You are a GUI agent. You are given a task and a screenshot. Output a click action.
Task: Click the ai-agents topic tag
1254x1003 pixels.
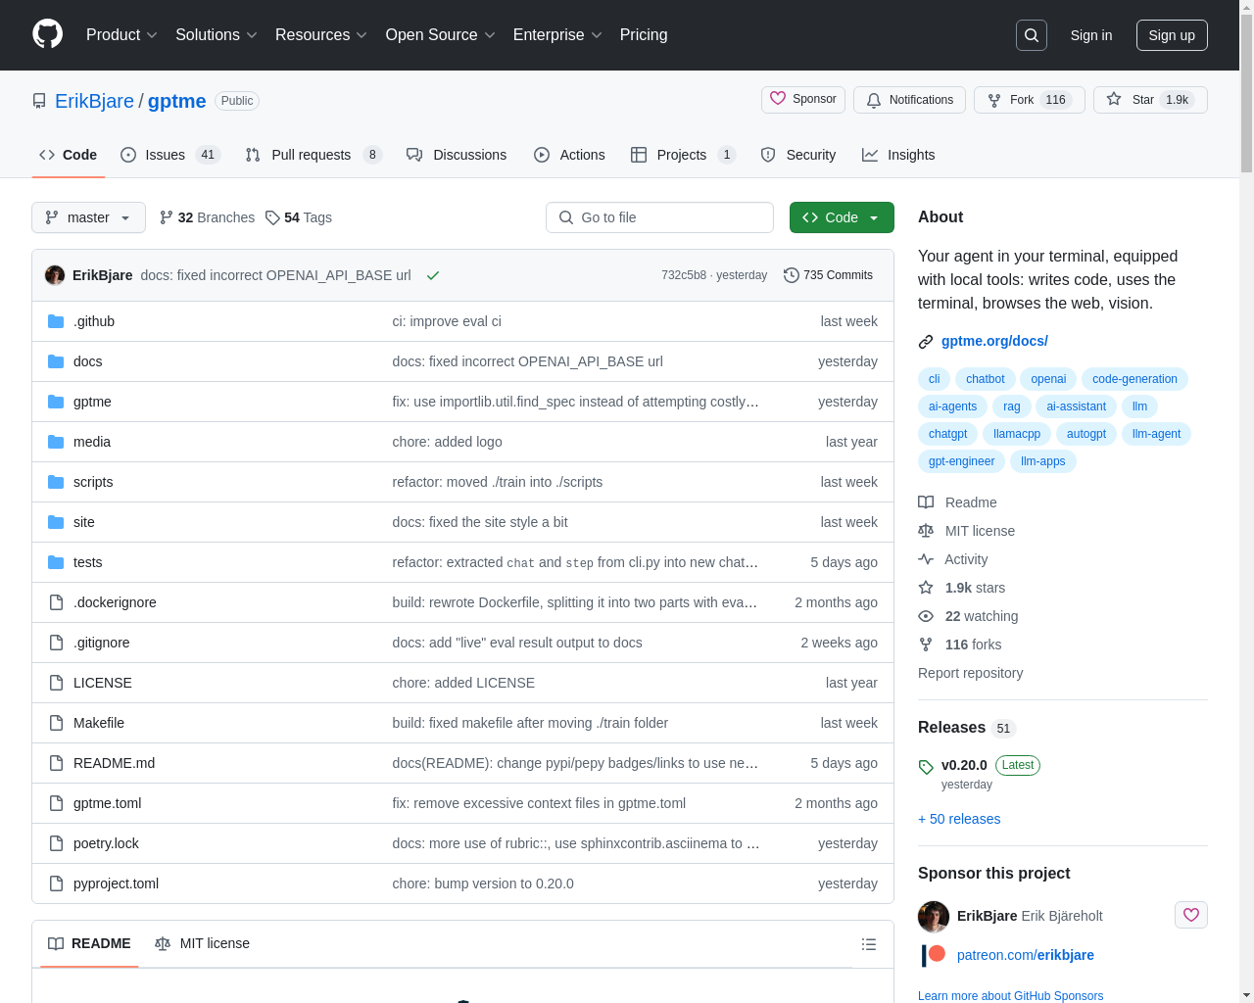tap(952, 406)
